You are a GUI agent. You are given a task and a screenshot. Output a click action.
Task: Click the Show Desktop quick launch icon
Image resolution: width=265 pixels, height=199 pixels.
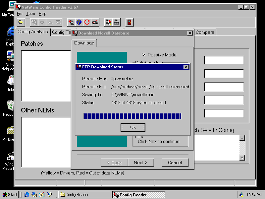(42, 195)
